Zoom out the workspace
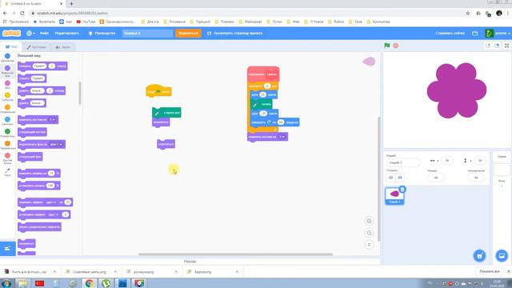Viewport: 512px width, 288px height. [x=369, y=233]
